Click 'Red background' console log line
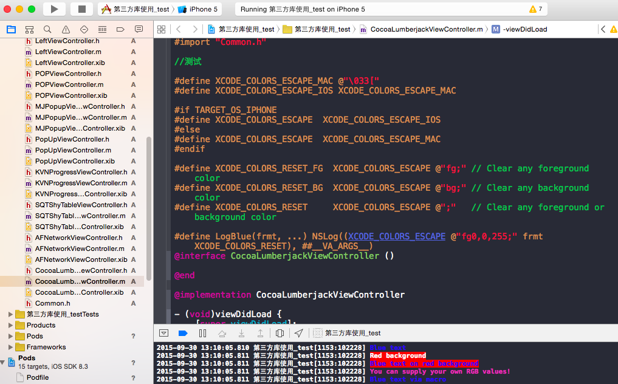 click(397, 355)
